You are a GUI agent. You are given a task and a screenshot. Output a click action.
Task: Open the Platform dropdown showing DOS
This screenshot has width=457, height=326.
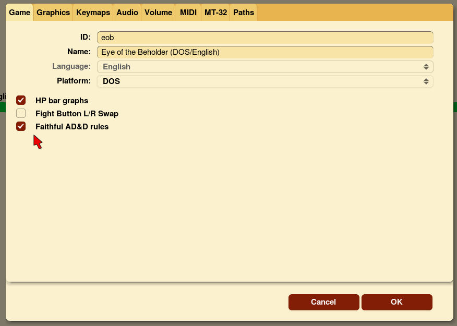pos(265,81)
